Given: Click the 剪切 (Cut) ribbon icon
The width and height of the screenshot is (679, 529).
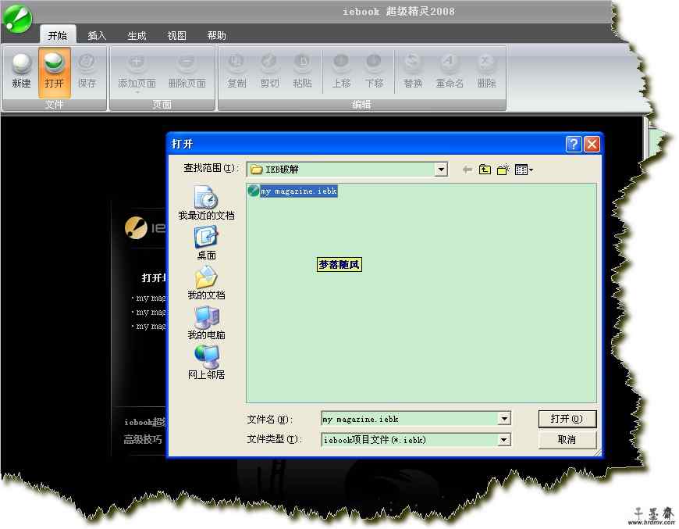Looking at the screenshot, I should pos(269,70).
